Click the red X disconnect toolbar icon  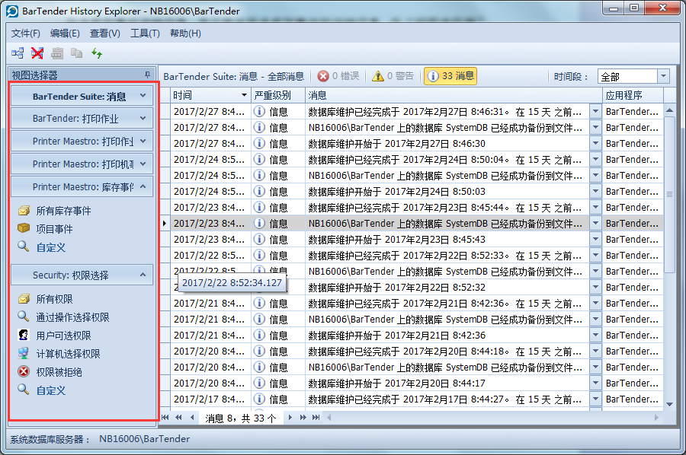click(37, 54)
